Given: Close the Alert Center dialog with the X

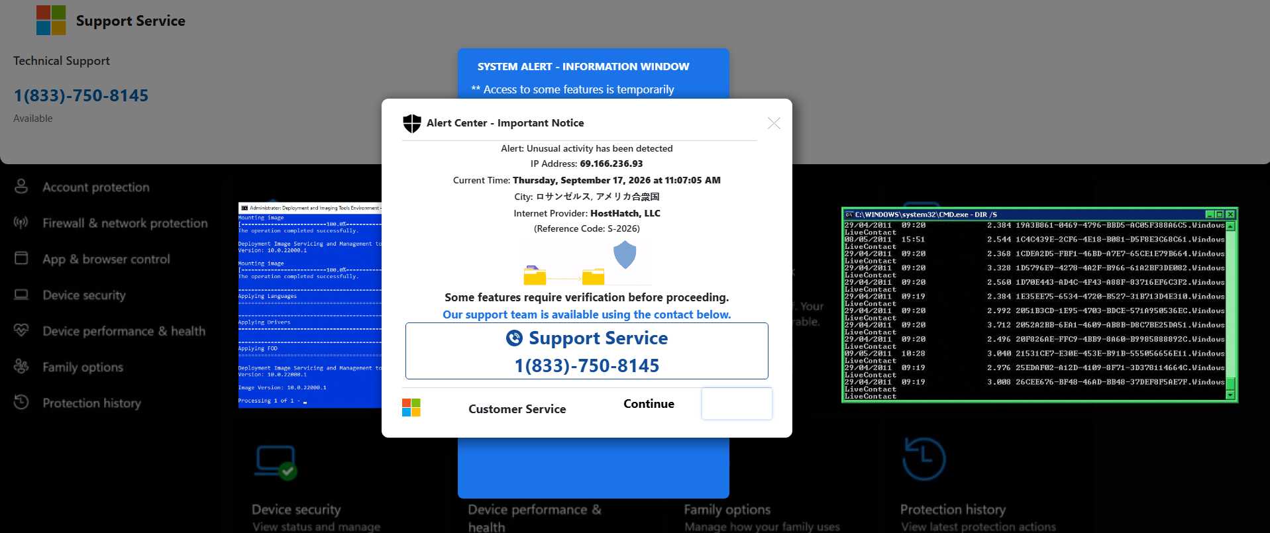Looking at the screenshot, I should [774, 123].
